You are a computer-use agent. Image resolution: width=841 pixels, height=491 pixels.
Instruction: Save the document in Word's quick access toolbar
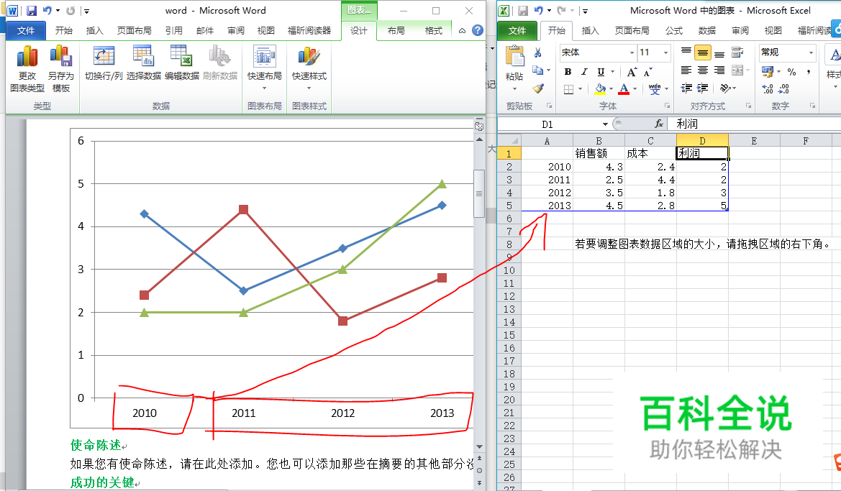click(31, 11)
